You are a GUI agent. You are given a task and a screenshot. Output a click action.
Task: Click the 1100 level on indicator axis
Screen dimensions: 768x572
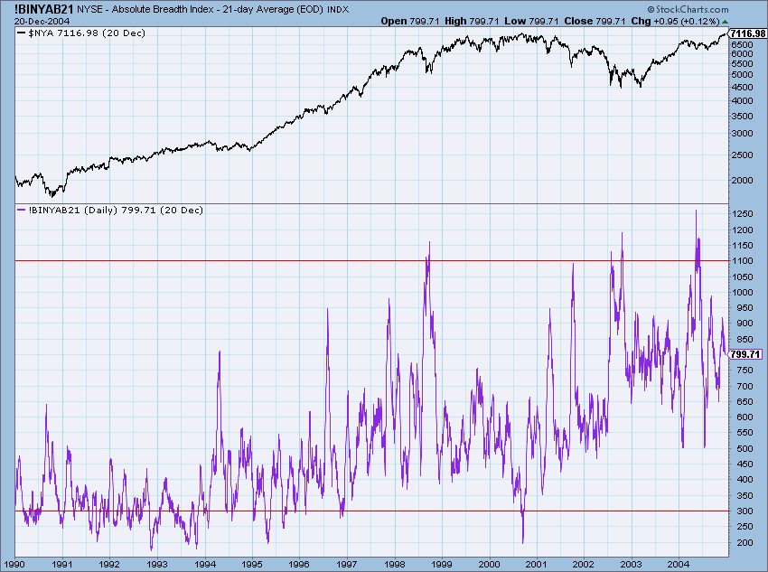pyautogui.click(x=743, y=261)
